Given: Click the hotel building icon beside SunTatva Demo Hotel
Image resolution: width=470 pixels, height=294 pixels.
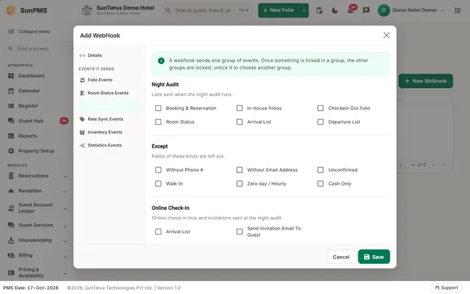Looking at the screenshot, I should (x=86, y=10).
